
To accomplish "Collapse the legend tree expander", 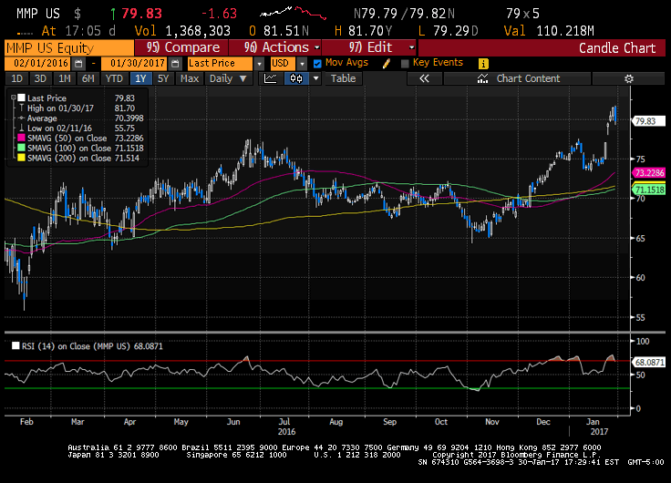I will pos(13,98).
